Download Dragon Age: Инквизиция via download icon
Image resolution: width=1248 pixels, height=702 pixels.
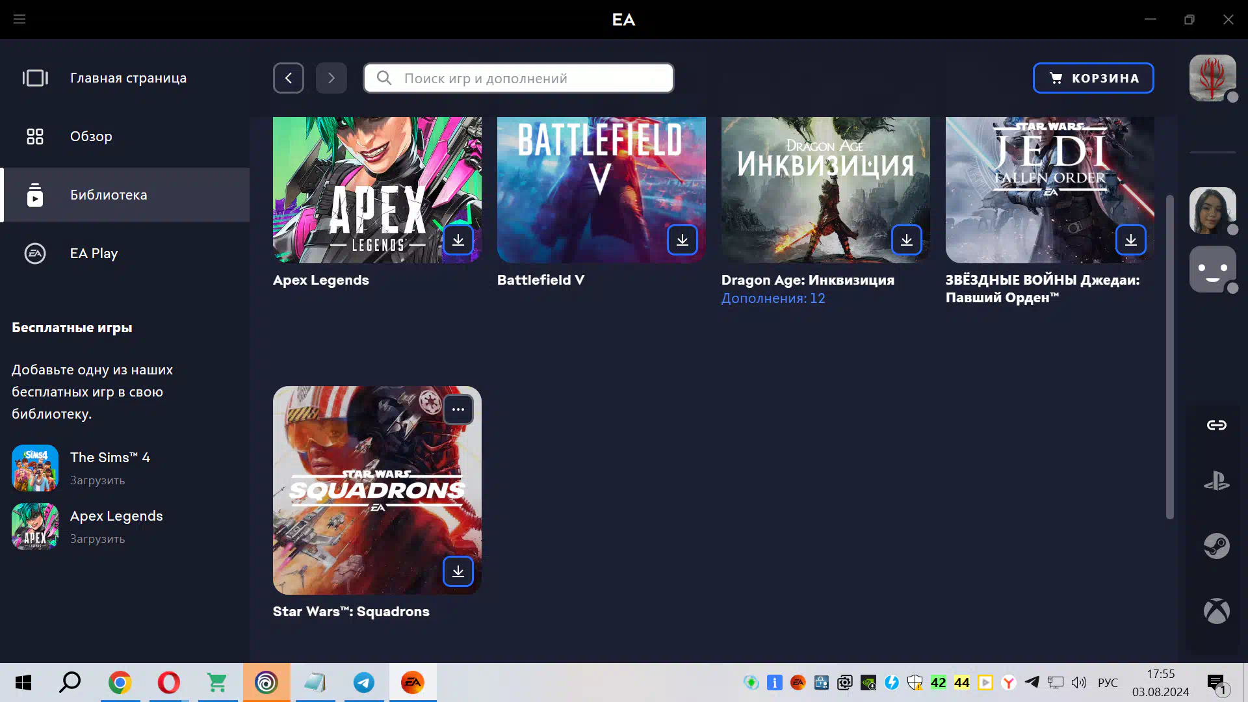[x=907, y=240]
